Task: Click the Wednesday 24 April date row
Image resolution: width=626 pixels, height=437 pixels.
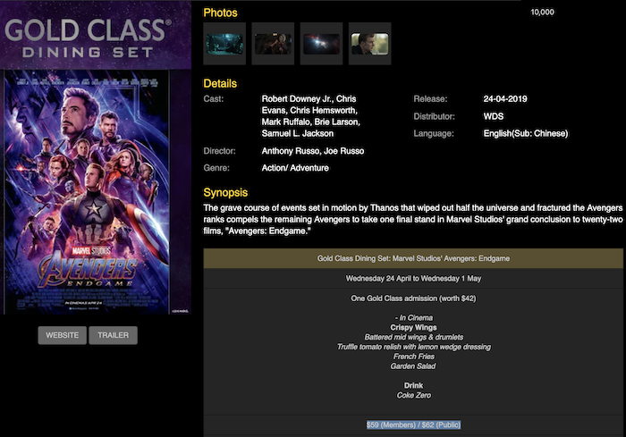Action: 413,278
